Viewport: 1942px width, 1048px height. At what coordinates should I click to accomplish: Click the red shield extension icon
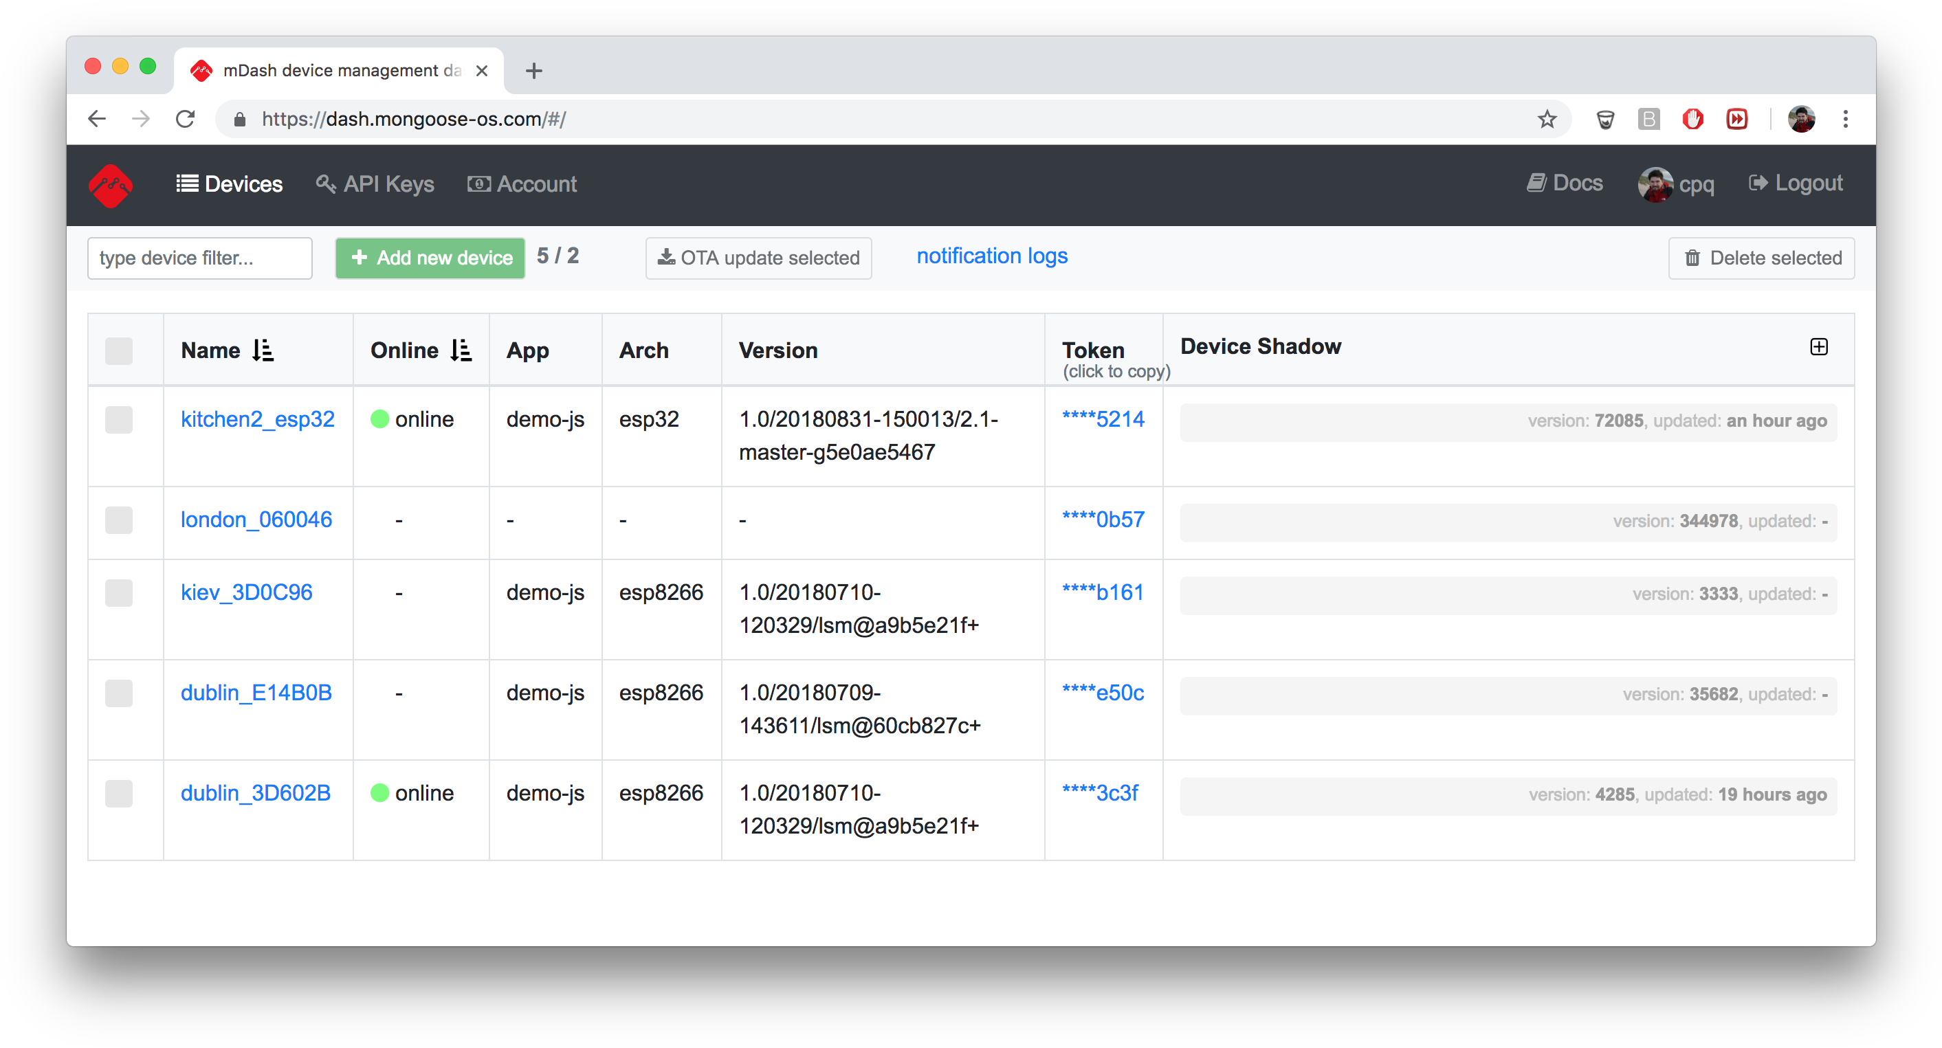pos(1692,119)
